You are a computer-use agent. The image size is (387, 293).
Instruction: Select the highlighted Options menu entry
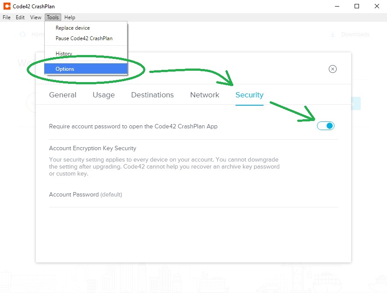pos(65,69)
